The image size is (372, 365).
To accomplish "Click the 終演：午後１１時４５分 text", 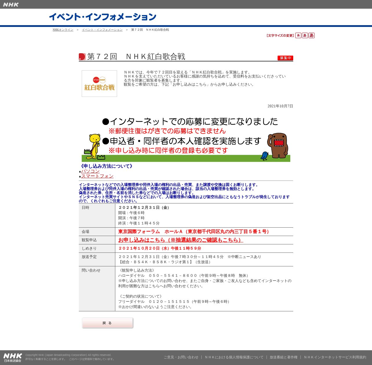I will [139, 223].
